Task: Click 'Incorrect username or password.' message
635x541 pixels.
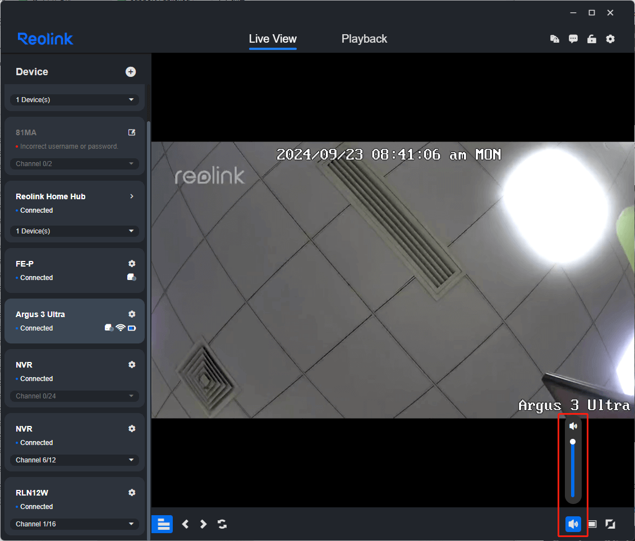Action: 69,146
